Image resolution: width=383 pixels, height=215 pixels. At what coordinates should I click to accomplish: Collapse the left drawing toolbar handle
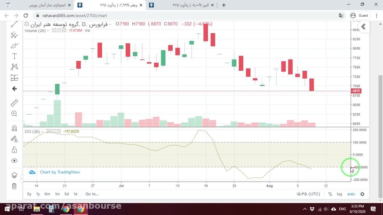click(22, 179)
